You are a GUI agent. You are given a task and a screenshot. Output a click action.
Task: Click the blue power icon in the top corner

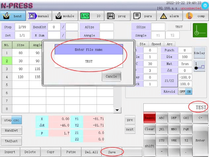[205, 5]
